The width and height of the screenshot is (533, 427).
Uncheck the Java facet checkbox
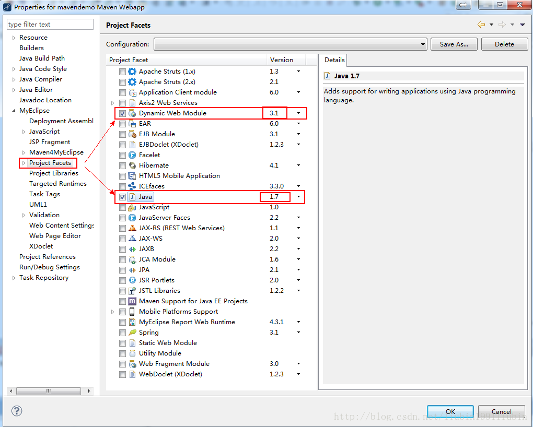122,197
